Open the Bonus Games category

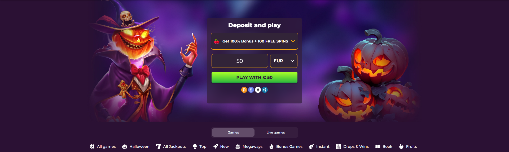286,146
